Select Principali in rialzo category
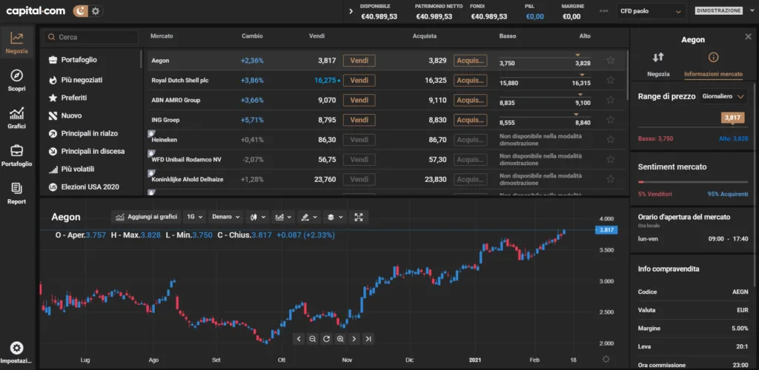This screenshot has width=759, height=370. point(89,133)
